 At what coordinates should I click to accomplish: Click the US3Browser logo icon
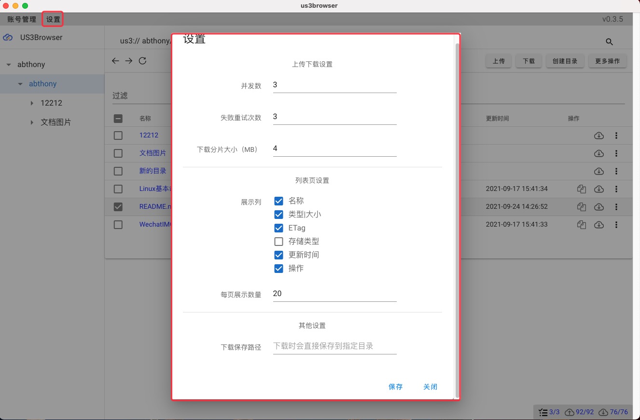[x=8, y=38]
